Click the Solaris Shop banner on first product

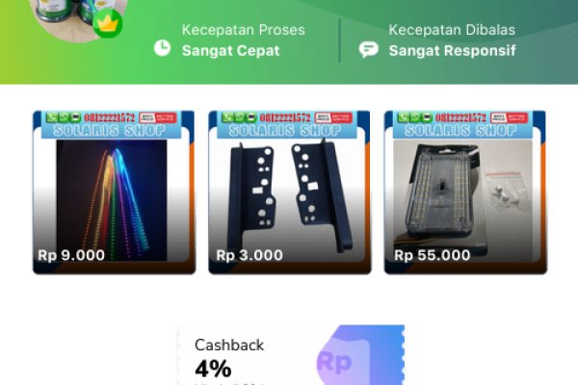point(109,131)
